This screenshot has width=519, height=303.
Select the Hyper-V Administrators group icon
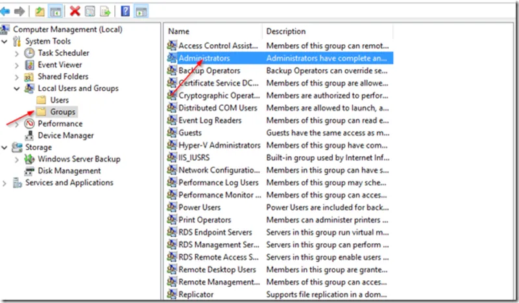click(x=171, y=145)
